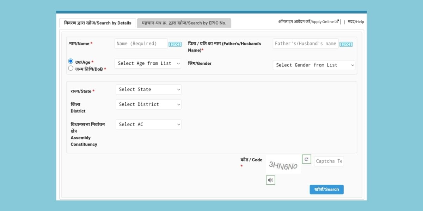Expand the Select AC dropdown
Viewport: 423px width, 211px height.
(148, 124)
